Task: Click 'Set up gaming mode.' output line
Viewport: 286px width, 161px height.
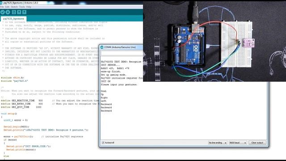Action: pos(114,75)
